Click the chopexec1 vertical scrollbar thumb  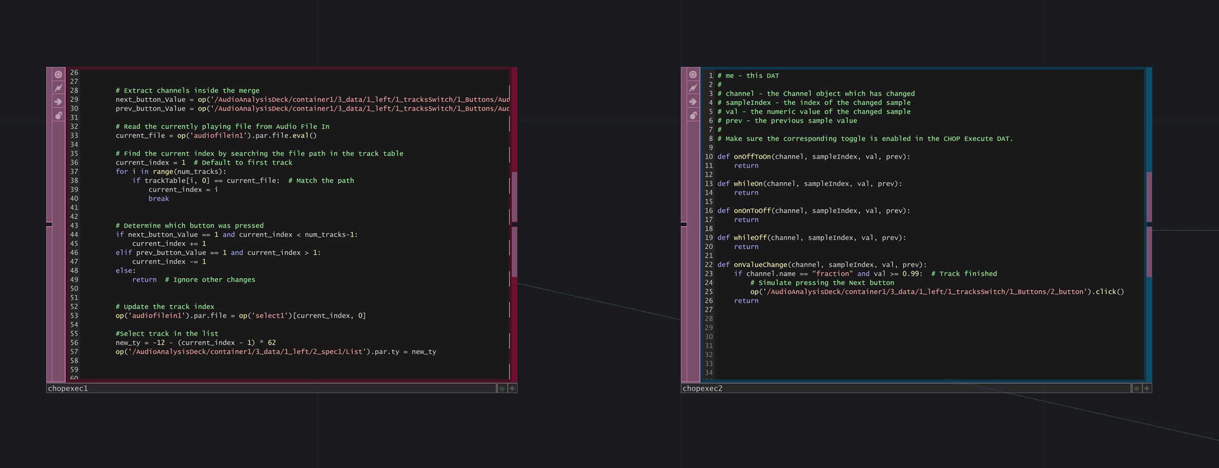(x=514, y=224)
